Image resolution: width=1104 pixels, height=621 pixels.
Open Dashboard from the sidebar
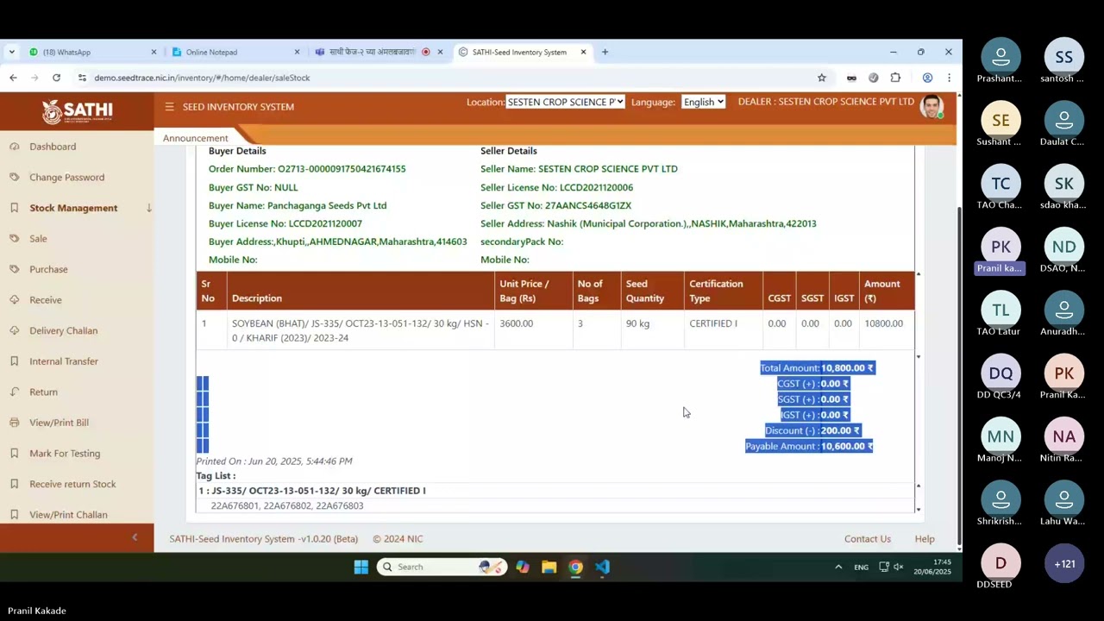[x=53, y=147]
